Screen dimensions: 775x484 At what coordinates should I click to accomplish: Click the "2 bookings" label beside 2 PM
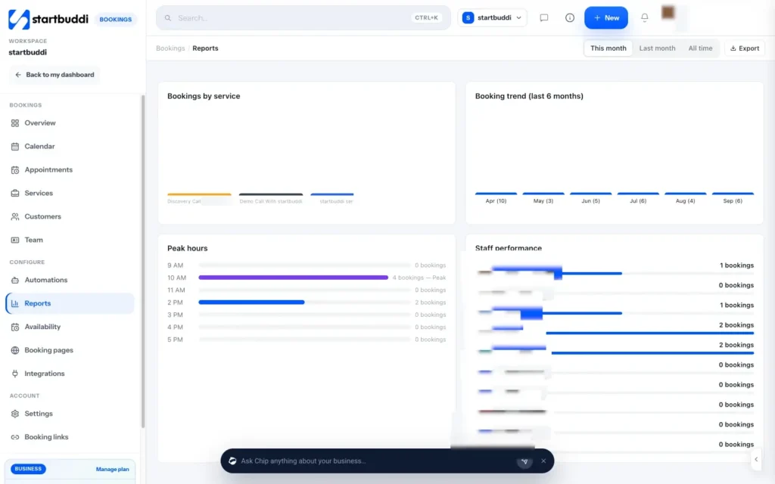[430, 302]
